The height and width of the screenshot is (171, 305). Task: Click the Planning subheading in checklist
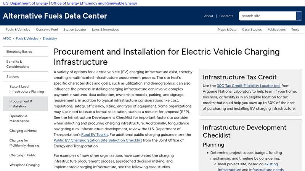(x=213, y=145)
